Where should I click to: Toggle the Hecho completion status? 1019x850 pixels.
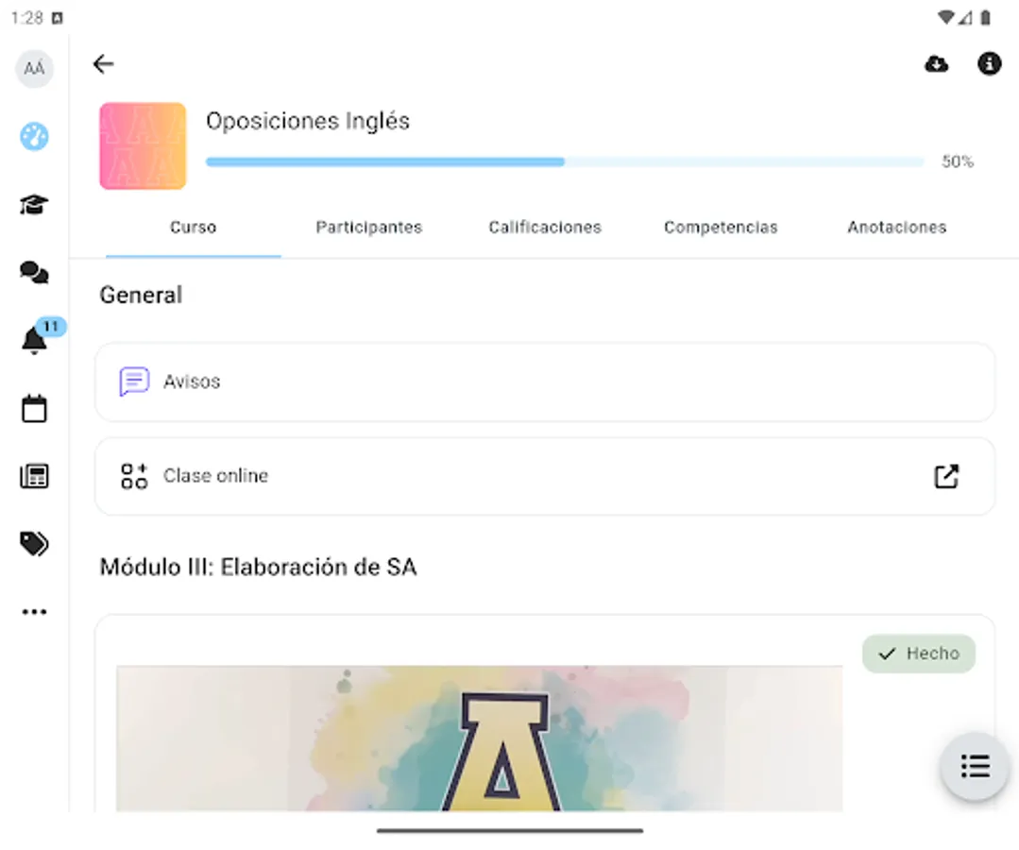pos(918,653)
